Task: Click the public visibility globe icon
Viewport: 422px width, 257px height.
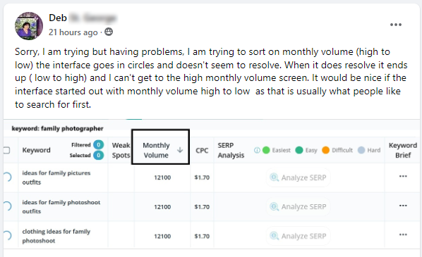Action: pos(109,32)
